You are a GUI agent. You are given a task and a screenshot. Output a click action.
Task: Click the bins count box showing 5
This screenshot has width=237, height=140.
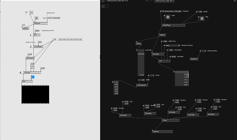[x=55, y=40]
